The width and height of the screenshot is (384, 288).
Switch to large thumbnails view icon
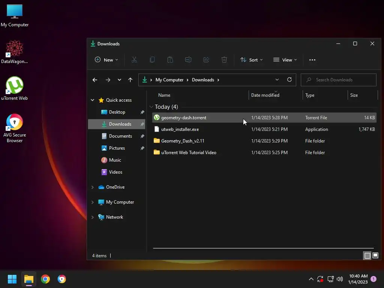tap(375, 256)
